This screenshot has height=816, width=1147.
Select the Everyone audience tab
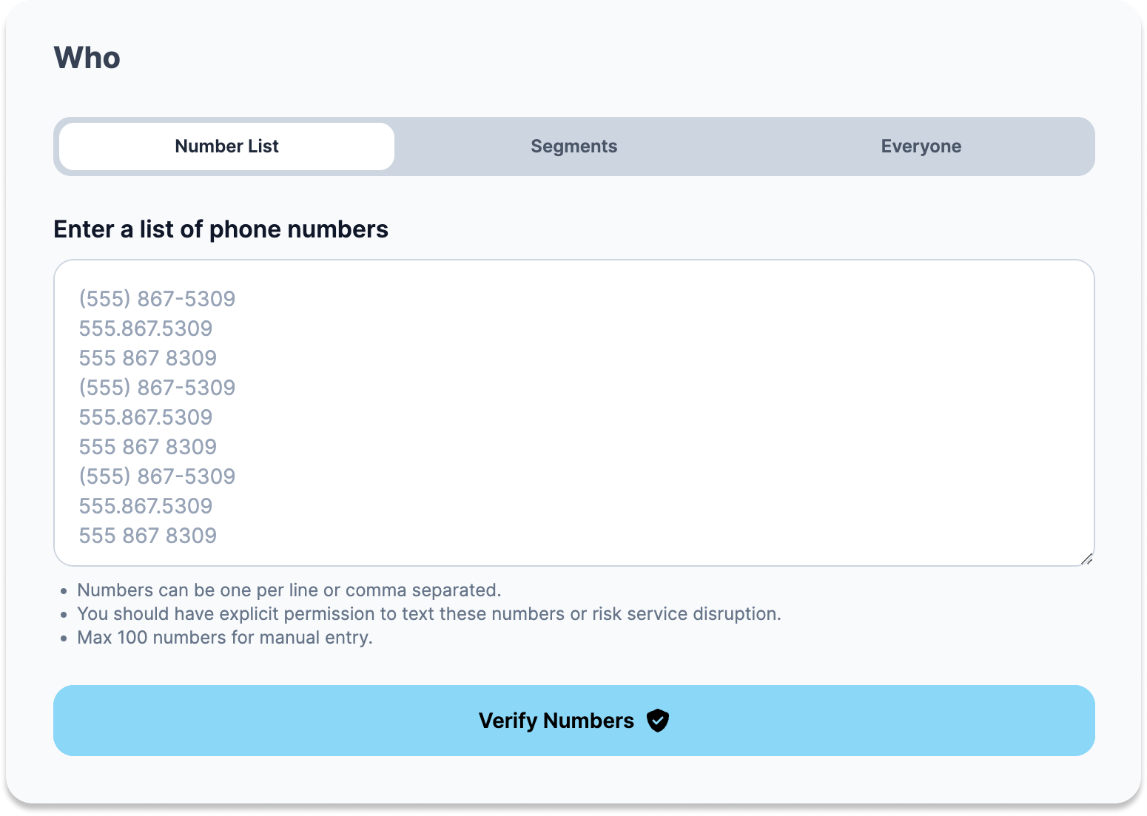tap(921, 146)
